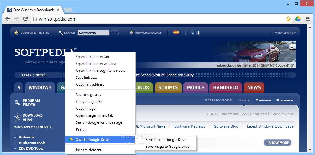Open the Latest Windows Downloads link
Viewport: 315px width, 155px height.
[x=270, y=126]
